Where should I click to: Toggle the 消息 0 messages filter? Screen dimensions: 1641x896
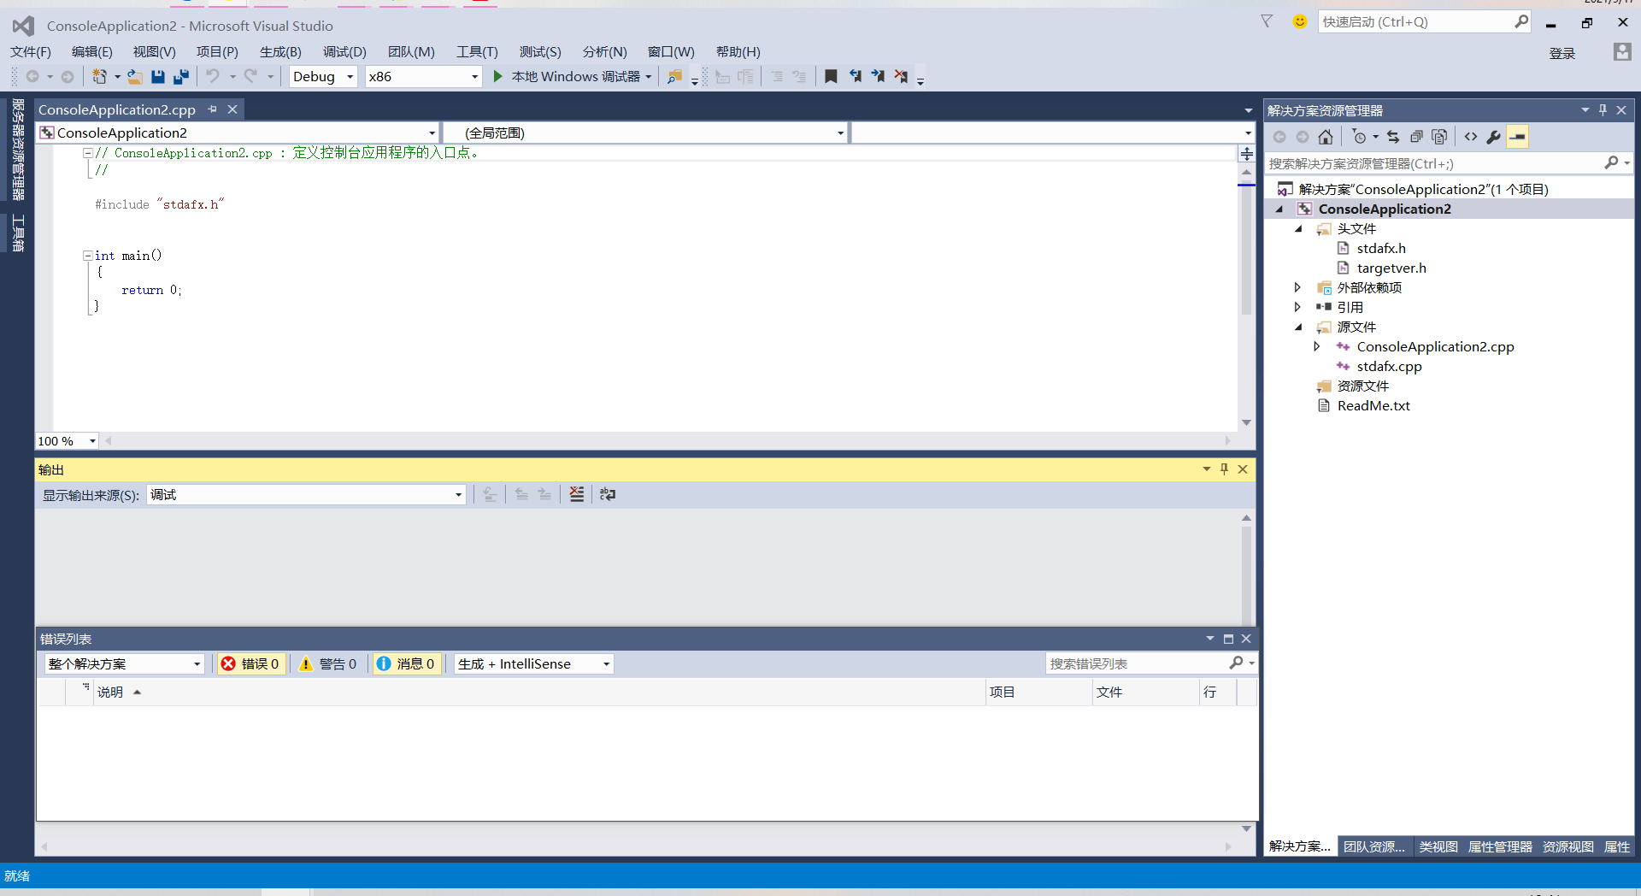pyautogui.click(x=406, y=663)
